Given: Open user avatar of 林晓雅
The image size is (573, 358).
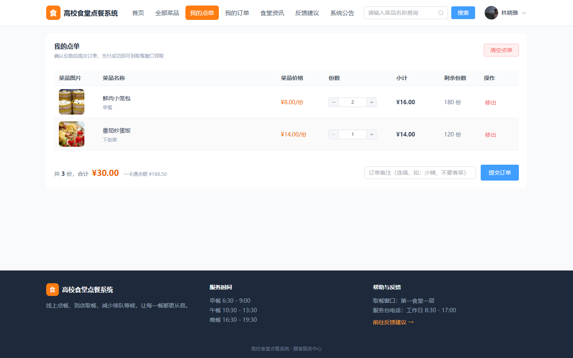Looking at the screenshot, I should (x=491, y=13).
